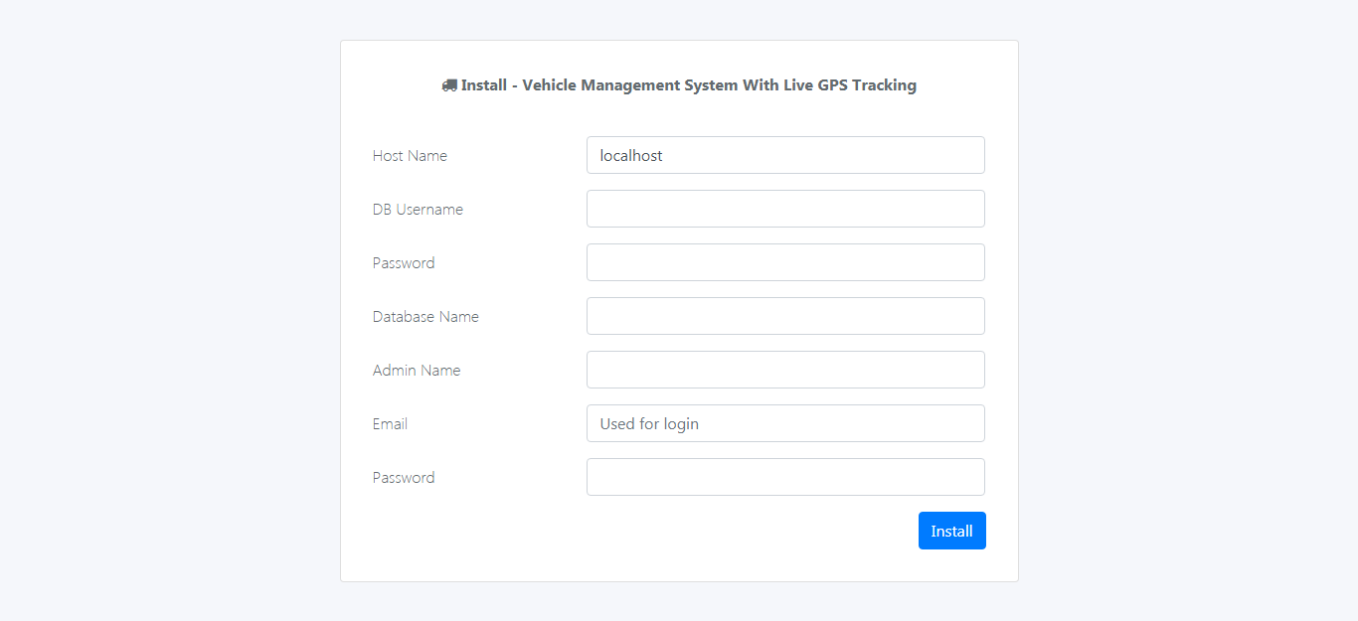The height and width of the screenshot is (621, 1358).
Task: Click the Database Name text box
Action: coord(784,315)
